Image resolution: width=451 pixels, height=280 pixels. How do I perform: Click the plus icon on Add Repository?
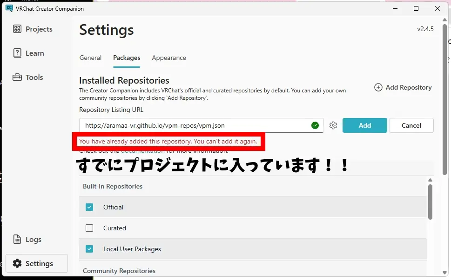[378, 87]
